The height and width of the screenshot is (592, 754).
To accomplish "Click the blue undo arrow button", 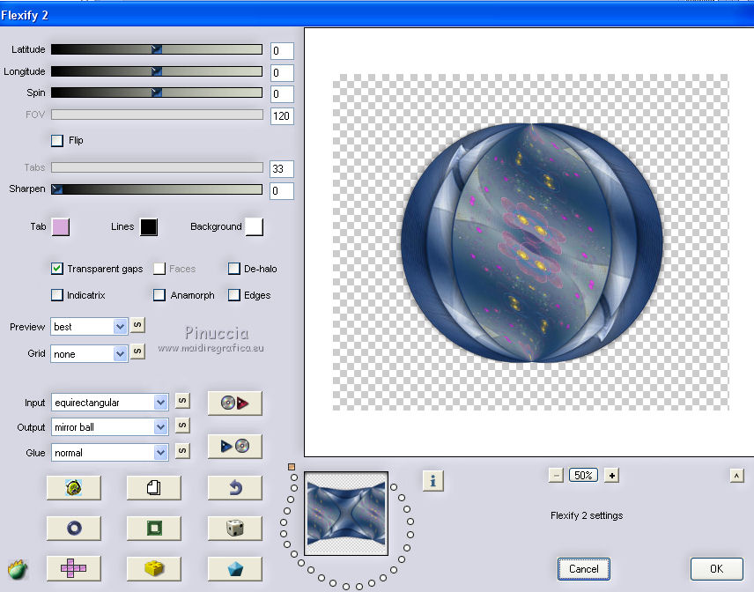I will coord(234,488).
